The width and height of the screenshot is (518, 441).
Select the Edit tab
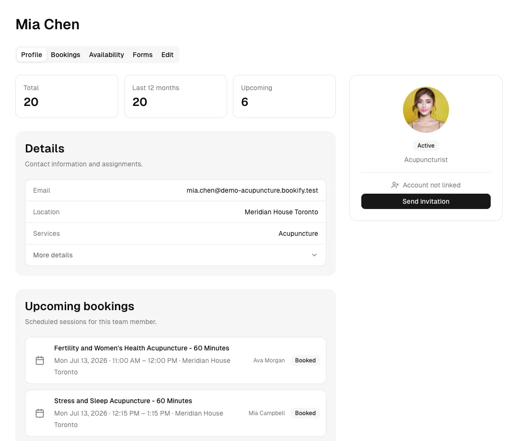(167, 55)
